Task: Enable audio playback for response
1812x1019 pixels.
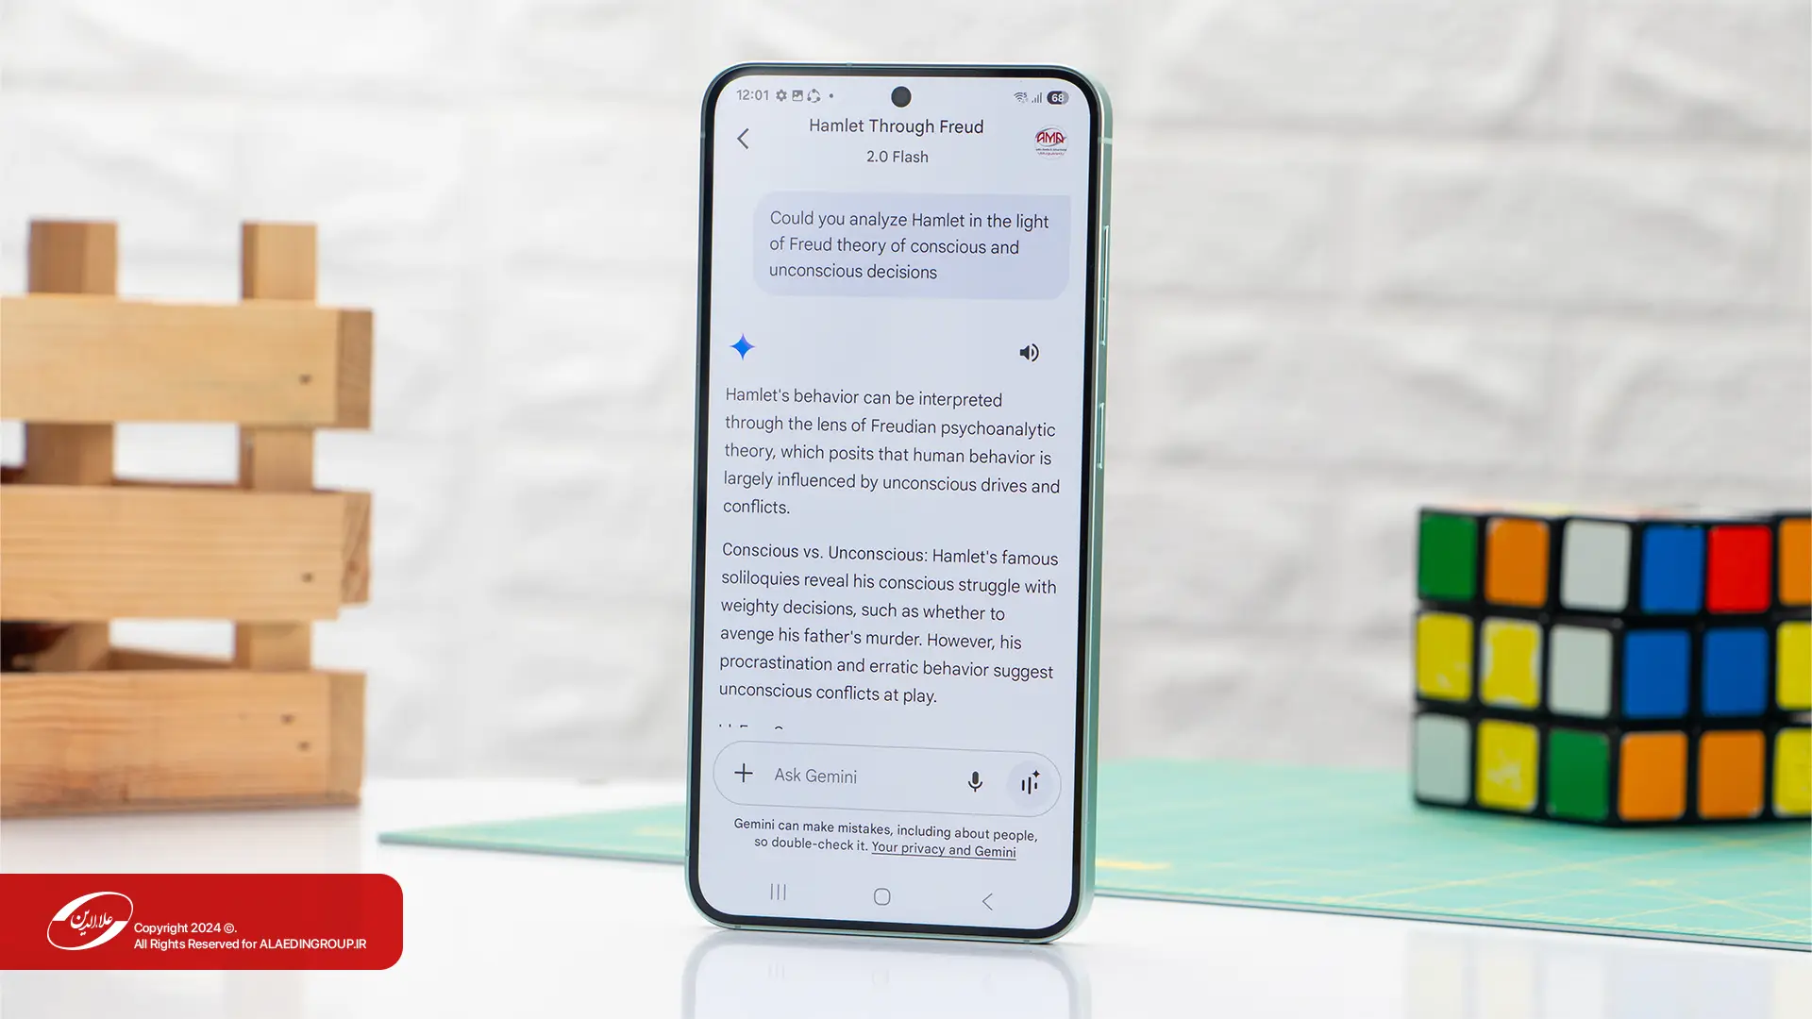Action: pyautogui.click(x=1030, y=352)
